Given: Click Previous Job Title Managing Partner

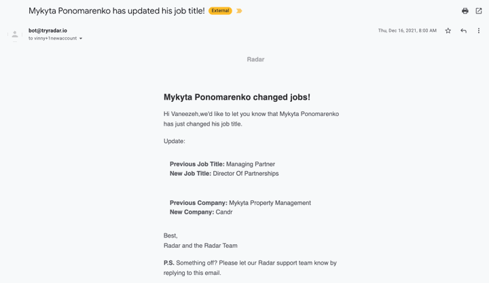Looking at the screenshot, I should 222,164.
